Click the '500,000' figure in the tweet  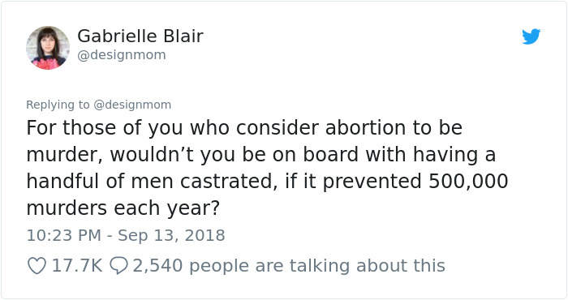[468, 181]
